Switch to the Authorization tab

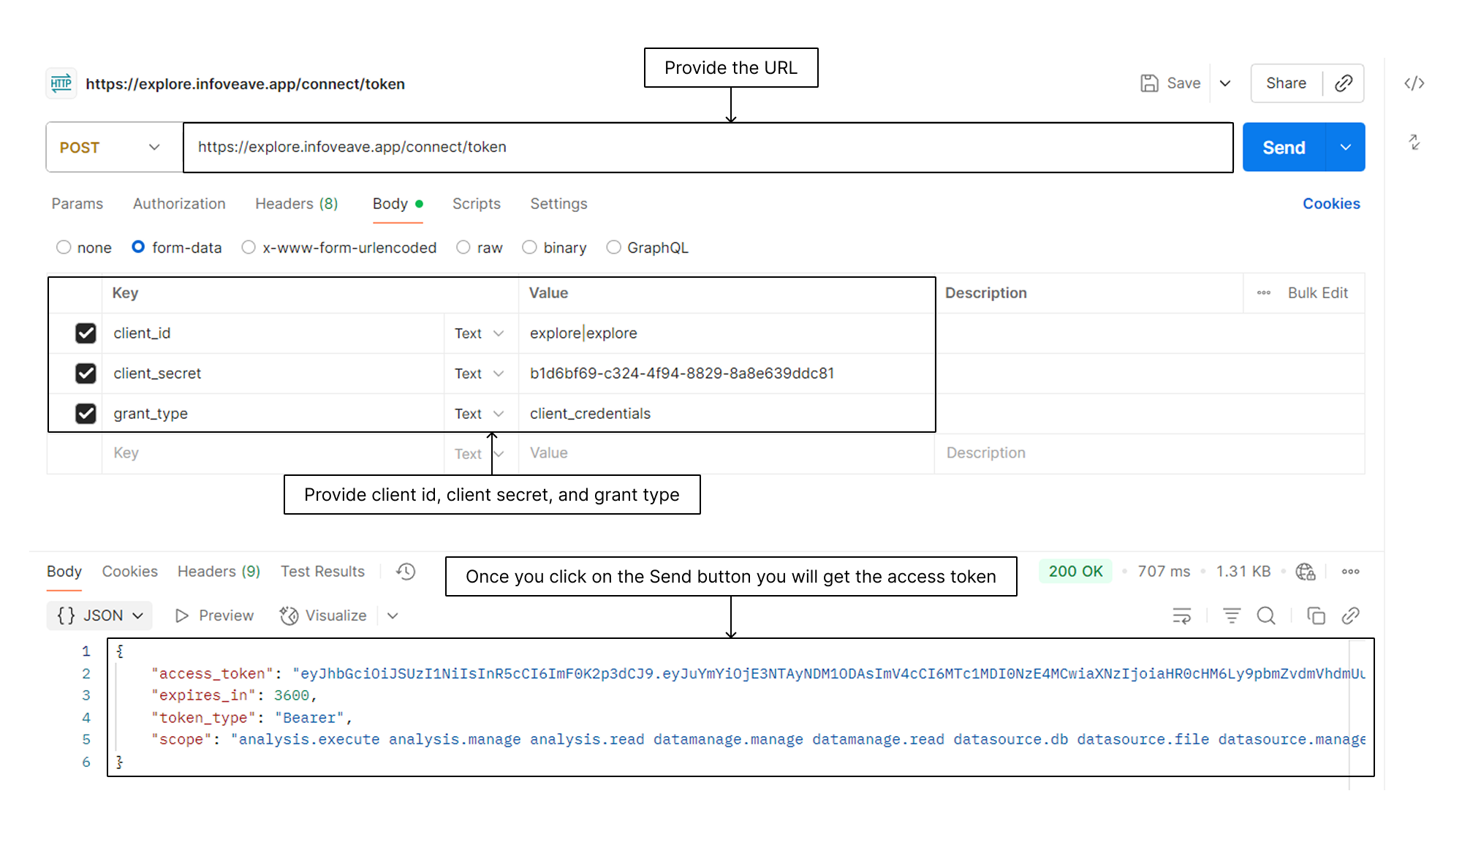[x=179, y=204]
